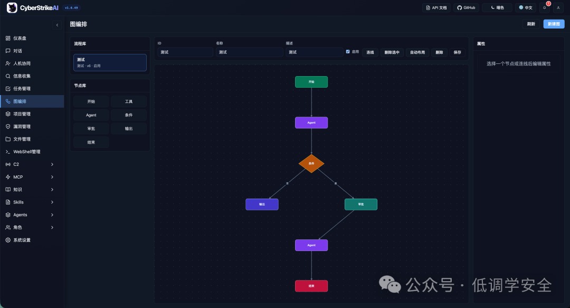This screenshot has height=308, width=570.
Task: Expand the Skills submenu
Action: click(32, 202)
